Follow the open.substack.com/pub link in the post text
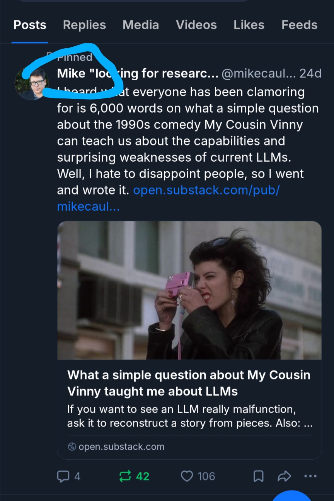Image resolution: width=334 pixels, height=501 pixels. point(206,190)
